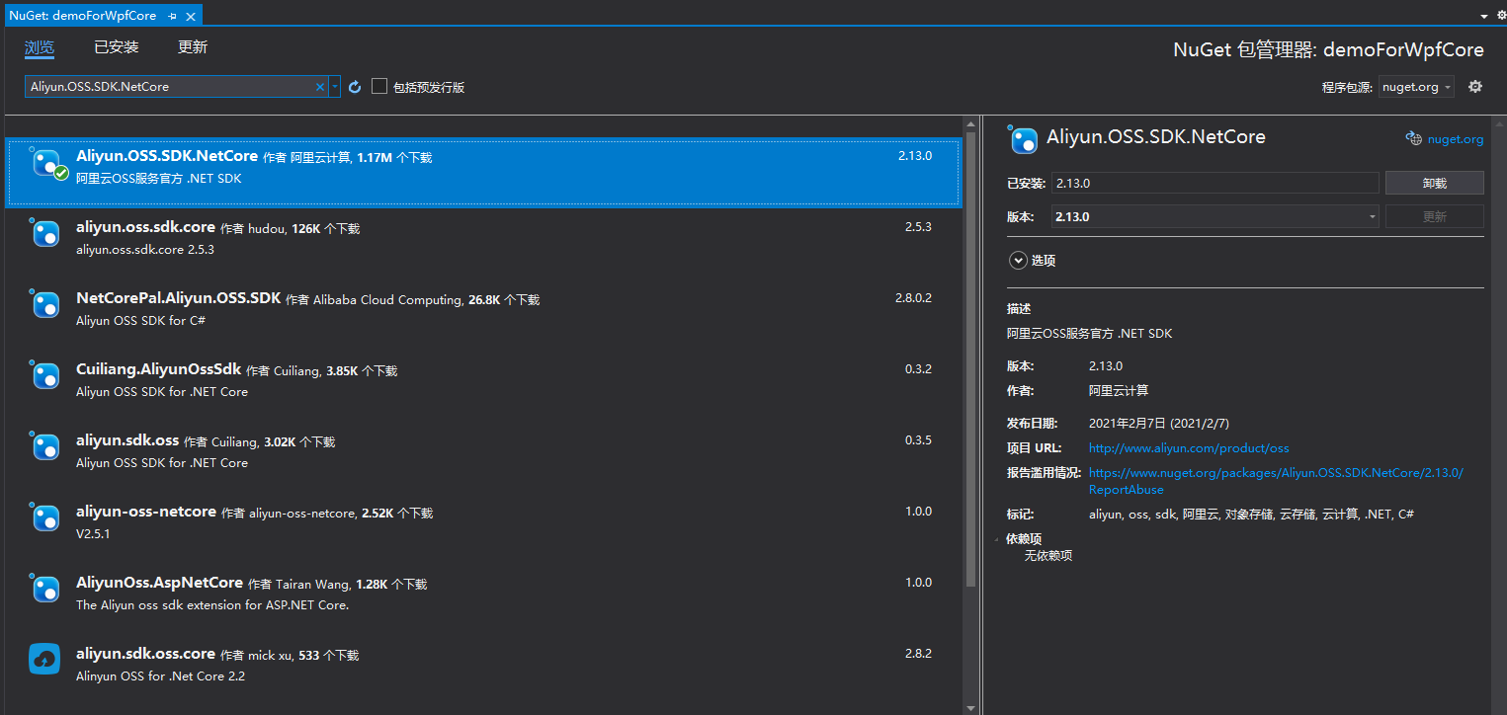This screenshot has height=715, width=1507.
Task: Open 程序包源 nuget.org dropdown
Action: [x=1416, y=87]
